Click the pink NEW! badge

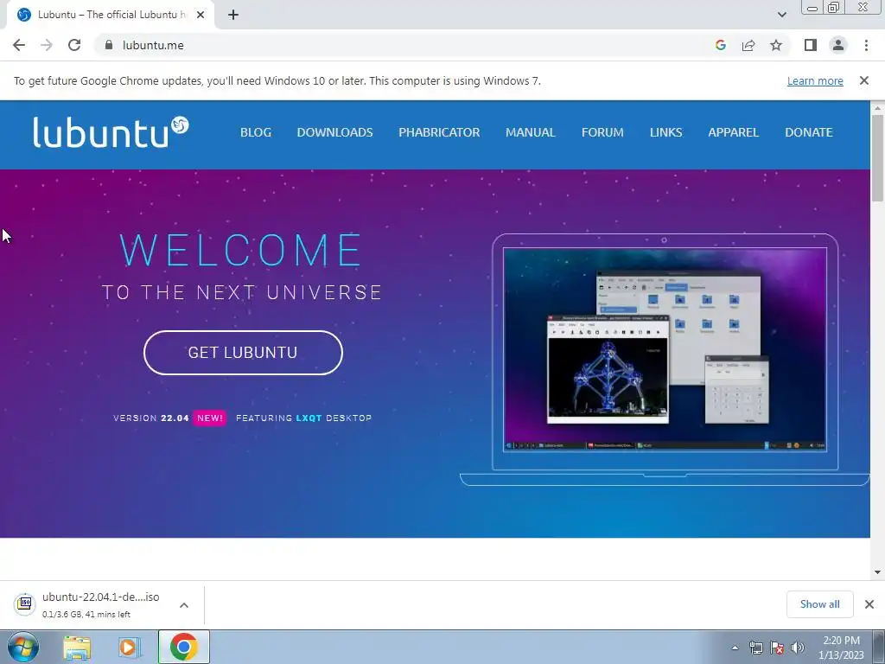pyautogui.click(x=210, y=418)
